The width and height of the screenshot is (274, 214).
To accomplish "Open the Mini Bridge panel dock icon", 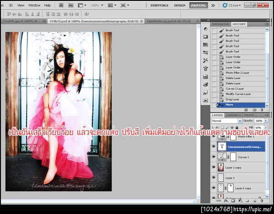I will (205, 77).
